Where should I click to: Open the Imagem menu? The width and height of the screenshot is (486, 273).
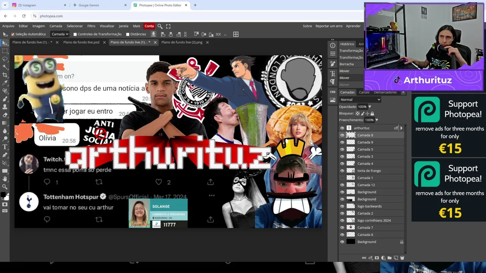(38, 26)
